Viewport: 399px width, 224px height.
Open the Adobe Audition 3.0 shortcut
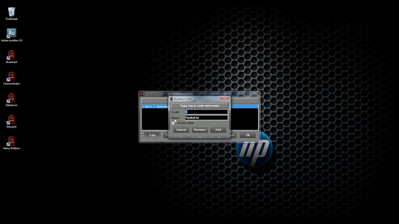pyautogui.click(x=12, y=35)
